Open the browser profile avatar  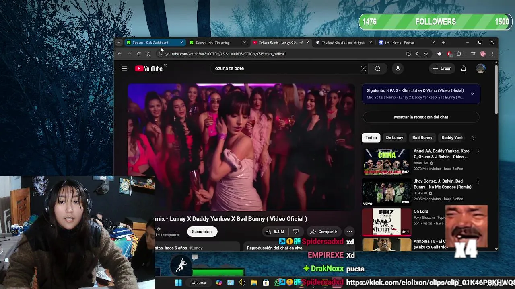click(483, 54)
